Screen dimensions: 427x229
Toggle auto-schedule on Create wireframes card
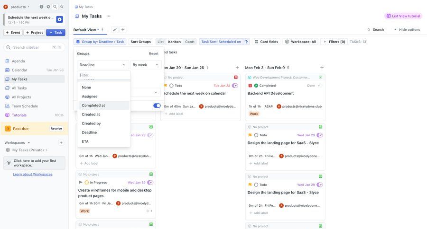pyautogui.click(x=150, y=182)
